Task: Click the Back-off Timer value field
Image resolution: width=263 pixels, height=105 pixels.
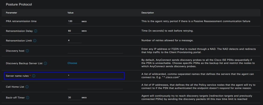Action: point(75,97)
